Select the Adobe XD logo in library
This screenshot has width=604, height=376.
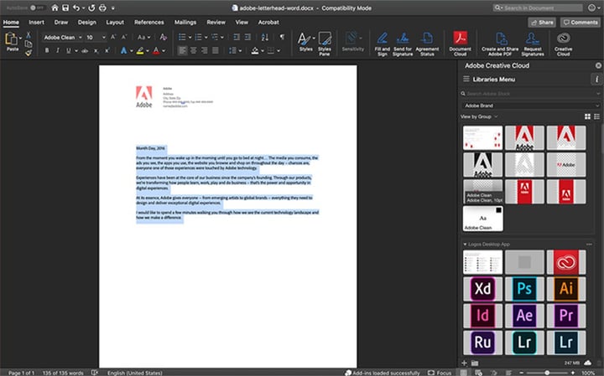tap(482, 290)
